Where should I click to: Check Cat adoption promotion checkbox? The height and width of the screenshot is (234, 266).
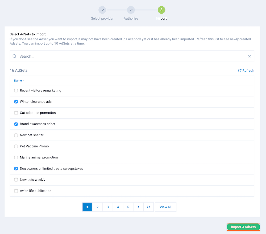[x=16, y=113]
